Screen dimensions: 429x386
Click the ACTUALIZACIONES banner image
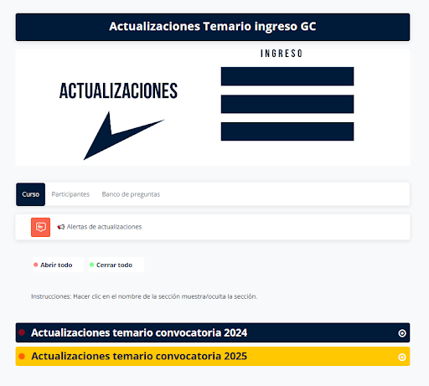click(213, 107)
